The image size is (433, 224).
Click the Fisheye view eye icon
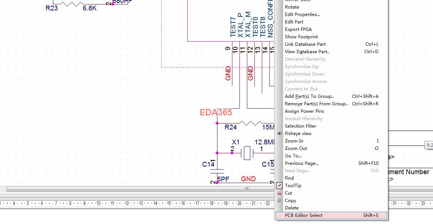[279, 133]
